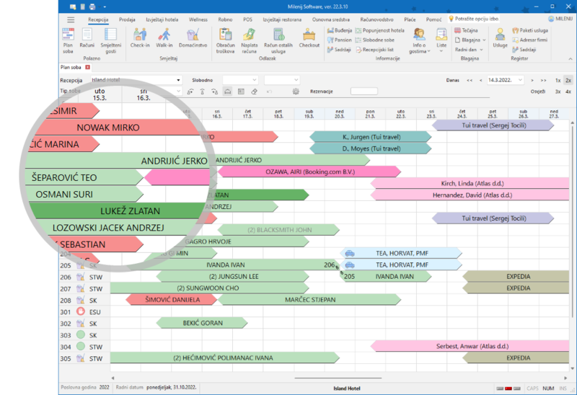Start a Walk-in guest registration
The image size is (577, 395).
[166, 37]
